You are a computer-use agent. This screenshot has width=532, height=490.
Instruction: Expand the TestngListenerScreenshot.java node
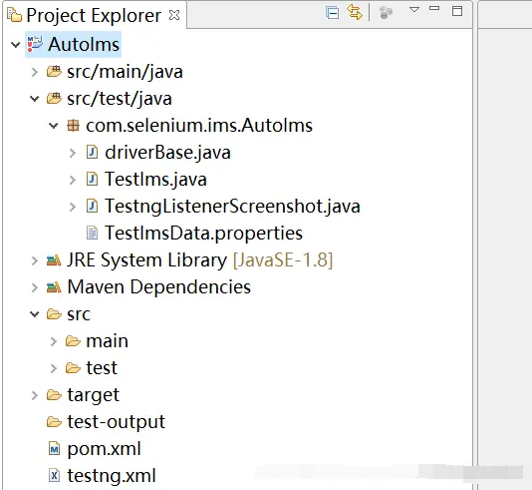coord(73,207)
